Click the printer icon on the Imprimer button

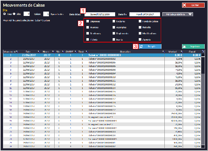click(x=184, y=47)
